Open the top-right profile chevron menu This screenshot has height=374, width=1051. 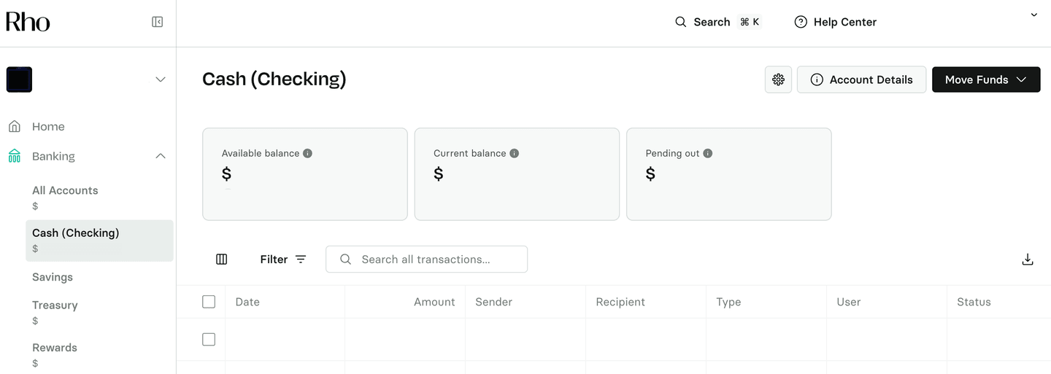coord(1033,15)
